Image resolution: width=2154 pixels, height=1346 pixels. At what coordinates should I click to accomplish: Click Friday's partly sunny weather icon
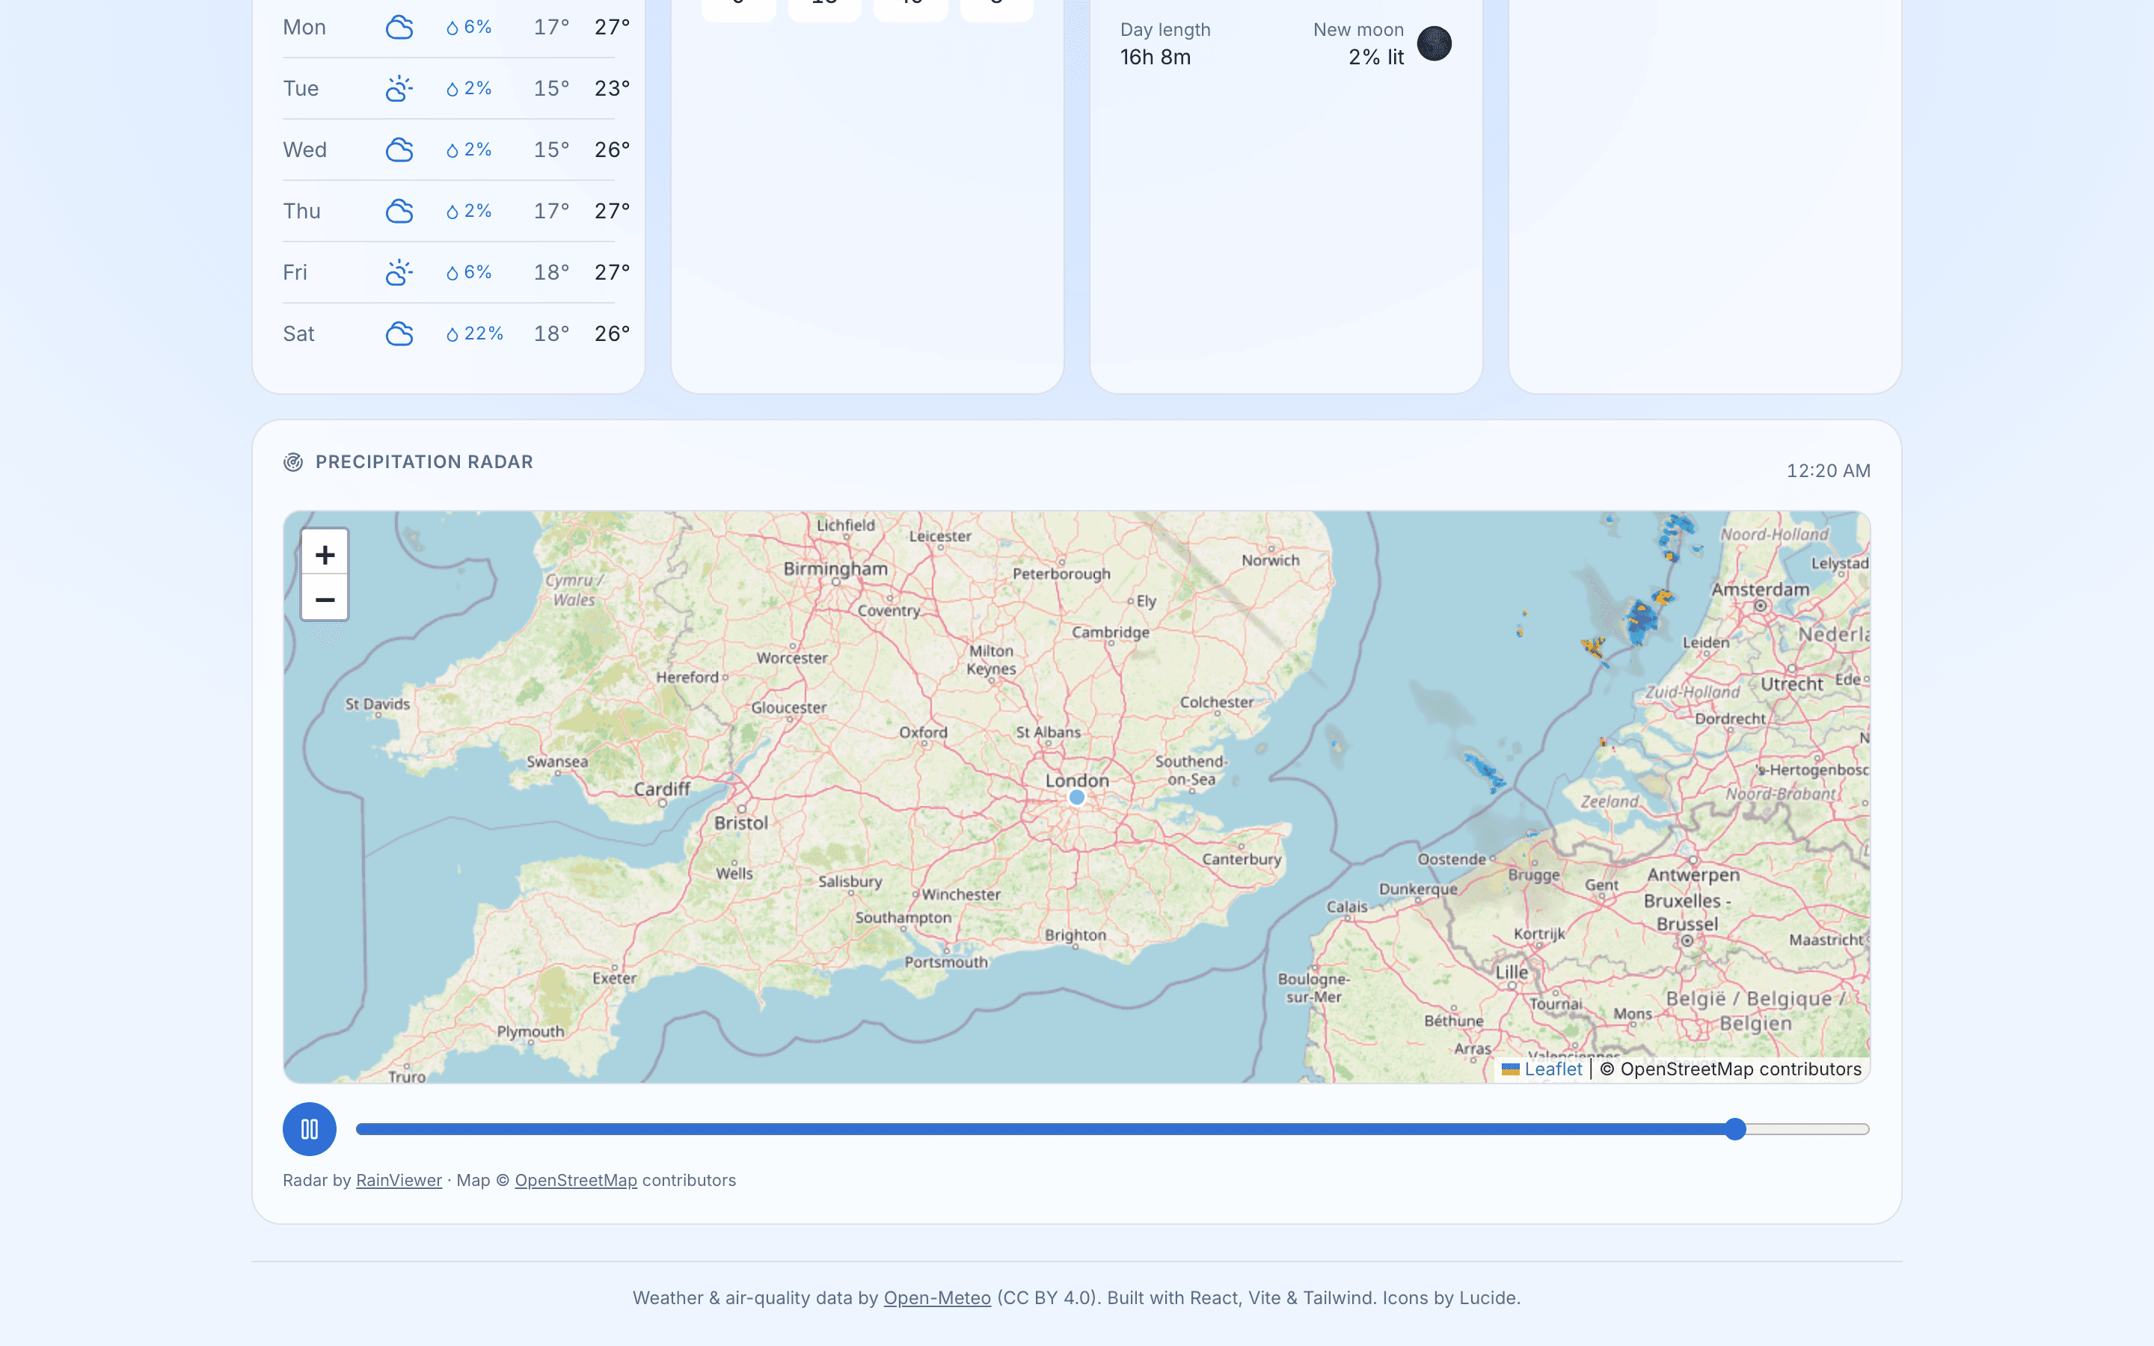click(x=399, y=272)
